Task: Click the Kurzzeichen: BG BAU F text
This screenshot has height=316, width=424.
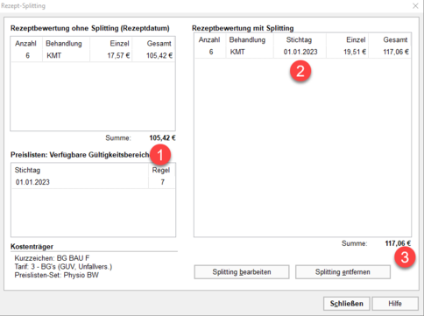Action: 52,258
